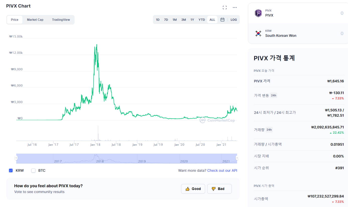This screenshot has height=207, width=348.
Task: Click the market cap value ₩107,232,527,299.84
Action: point(326,196)
